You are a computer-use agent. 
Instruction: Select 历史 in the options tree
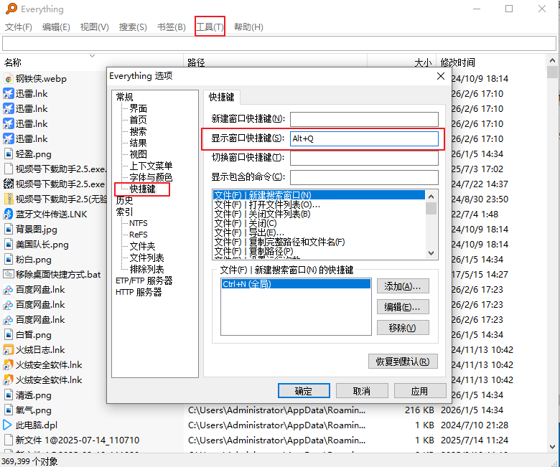coord(125,200)
